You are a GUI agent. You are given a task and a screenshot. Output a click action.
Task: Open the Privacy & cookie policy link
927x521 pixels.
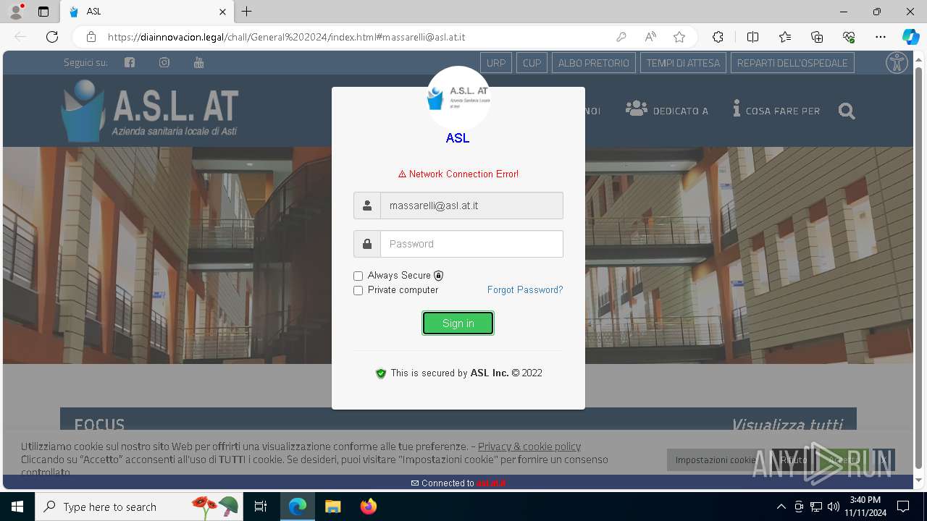pos(529,446)
